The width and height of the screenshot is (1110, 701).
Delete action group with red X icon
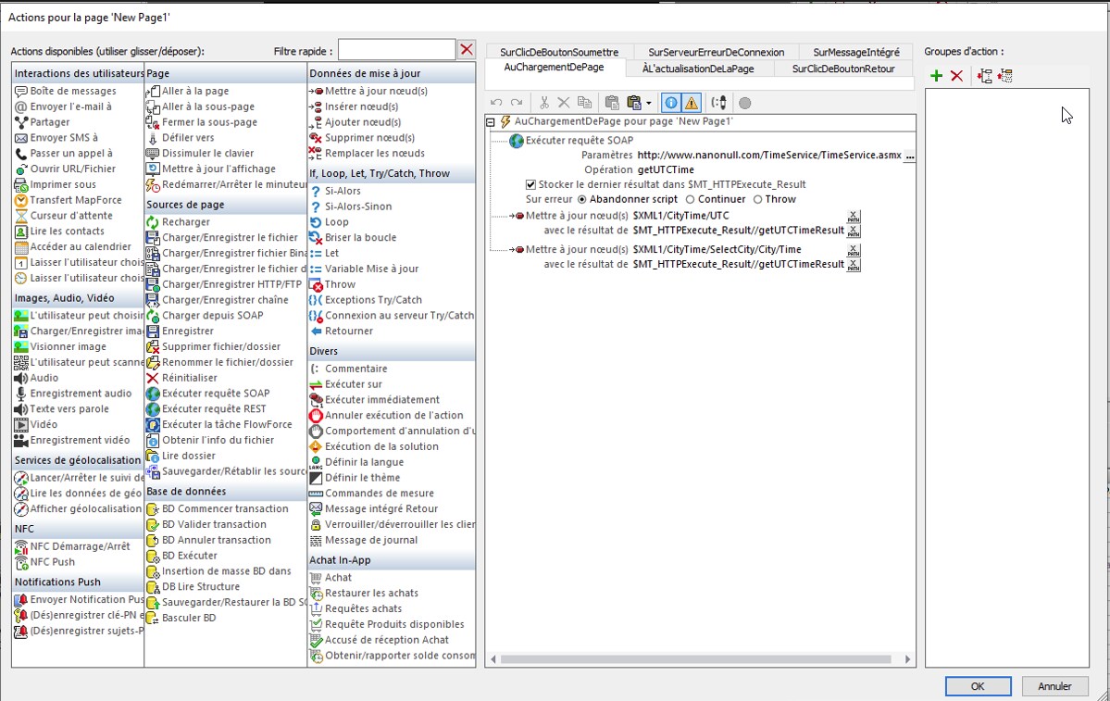(x=956, y=76)
